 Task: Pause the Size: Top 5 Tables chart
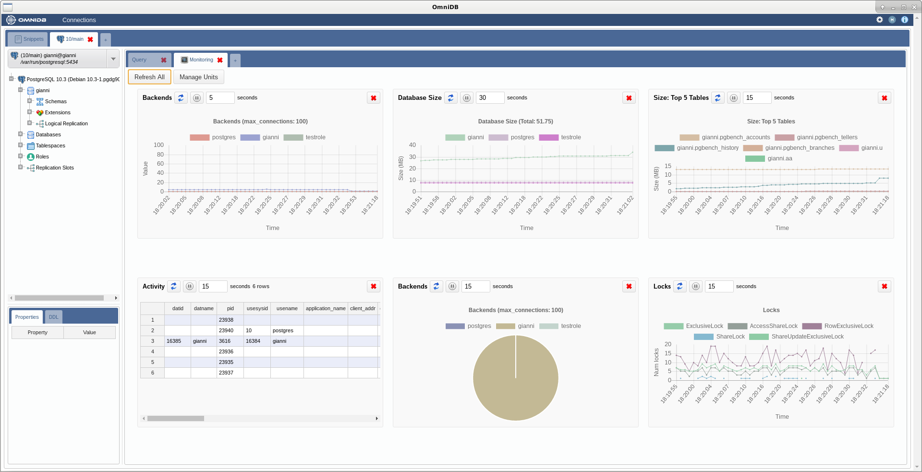734,98
